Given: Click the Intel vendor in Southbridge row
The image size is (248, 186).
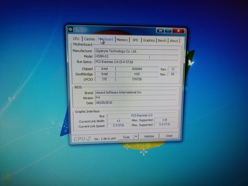Looking at the screenshot, I should (x=105, y=74).
